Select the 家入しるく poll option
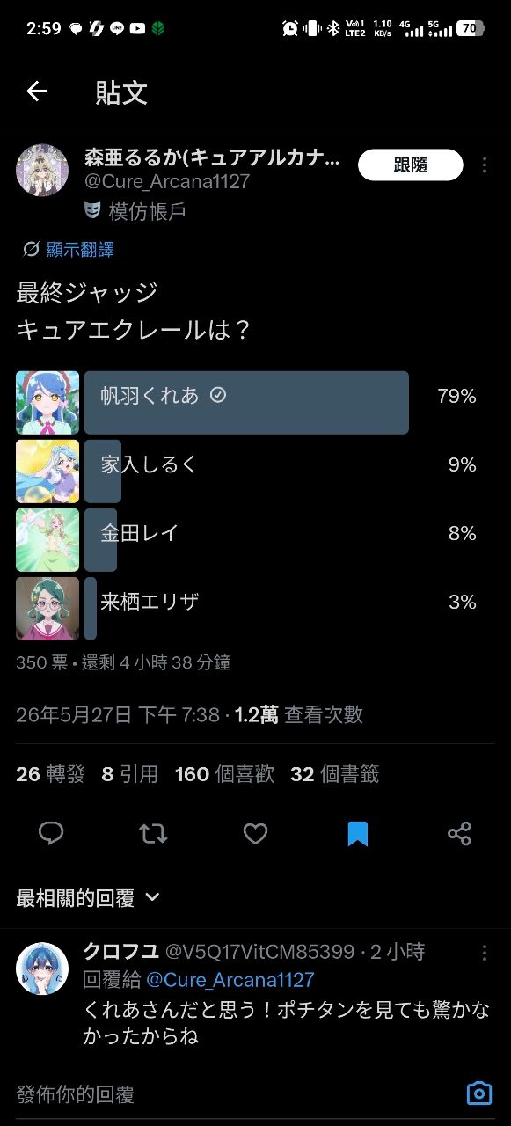Image resolution: width=511 pixels, height=1126 pixels. (x=246, y=472)
